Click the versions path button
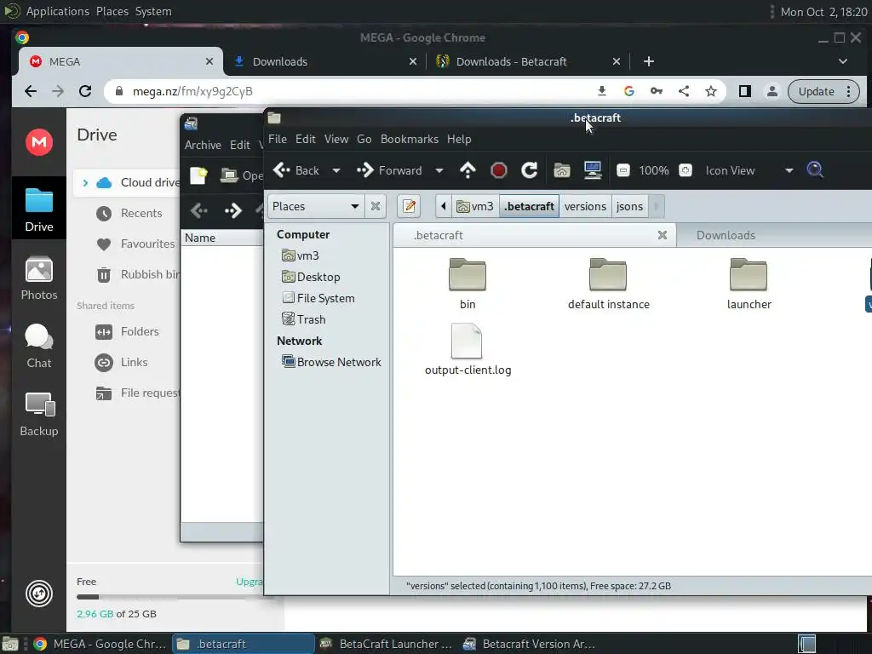This screenshot has width=872, height=654. pyautogui.click(x=585, y=206)
